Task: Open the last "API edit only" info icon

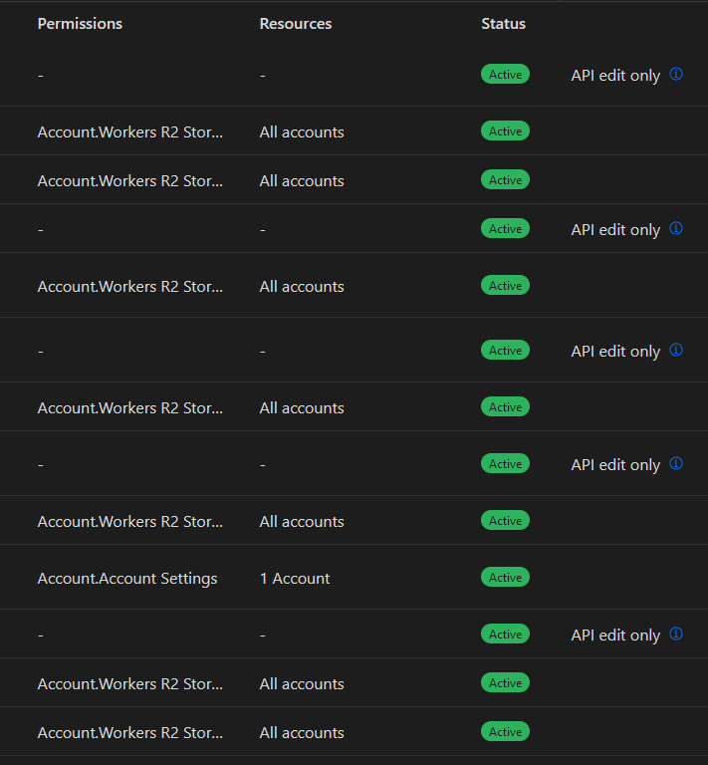Action: tap(676, 634)
